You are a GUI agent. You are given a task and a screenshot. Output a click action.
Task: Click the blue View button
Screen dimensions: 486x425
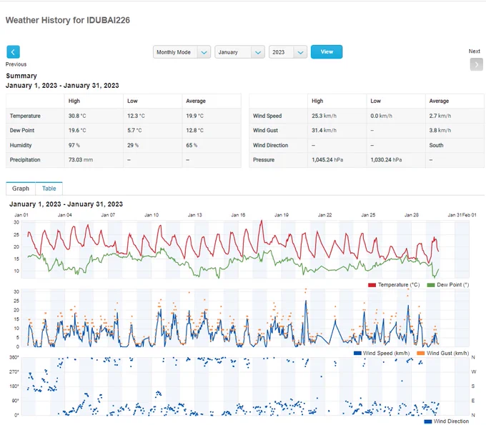click(x=327, y=51)
